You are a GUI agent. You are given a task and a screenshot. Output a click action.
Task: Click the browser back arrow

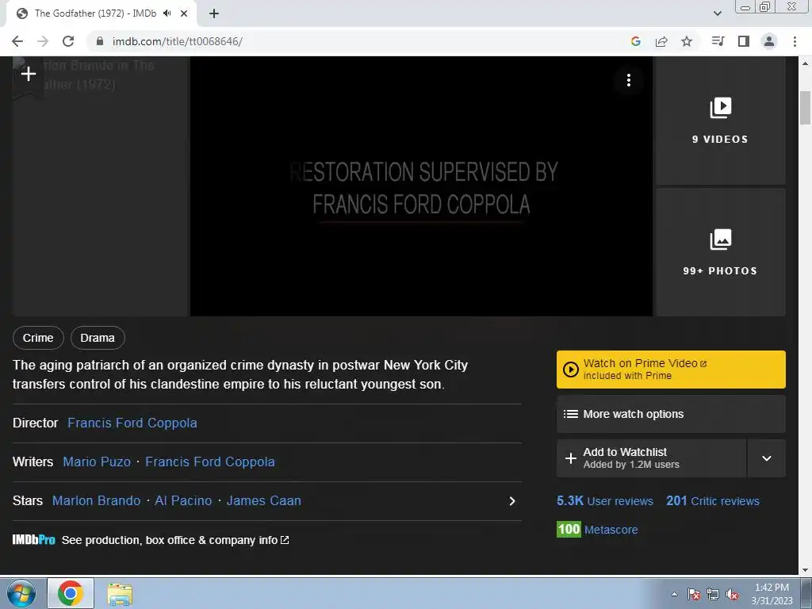point(17,41)
